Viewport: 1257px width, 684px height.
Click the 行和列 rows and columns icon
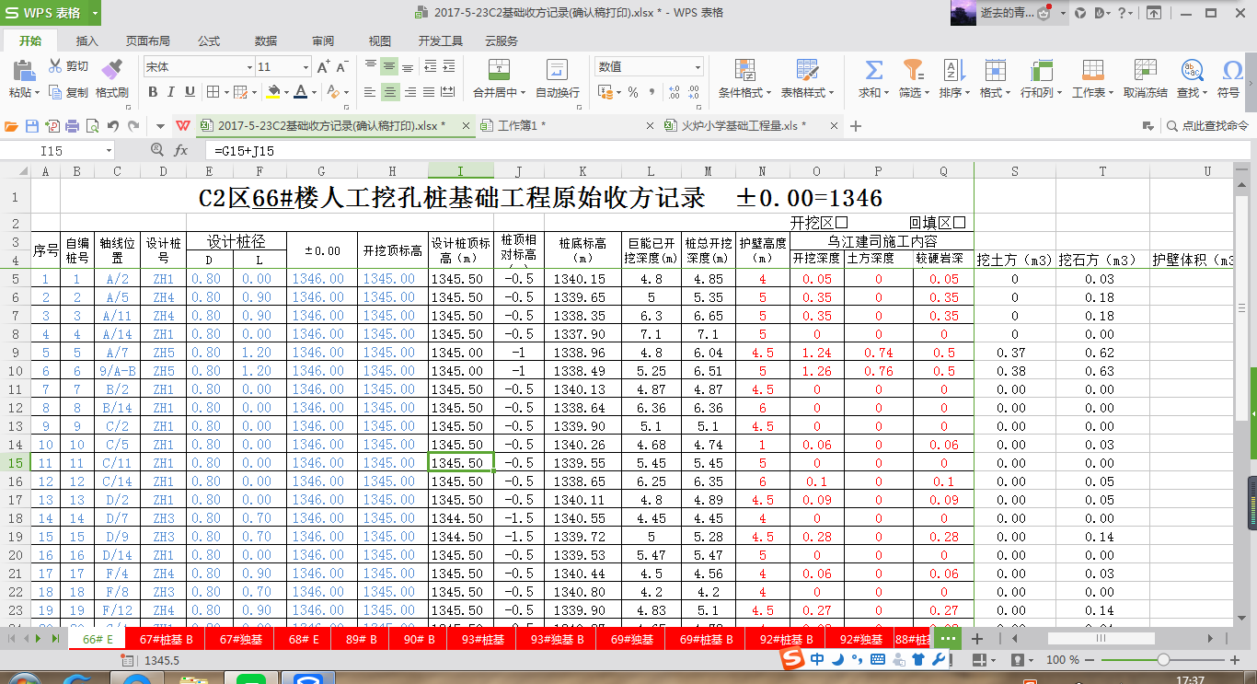[1042, 70]
